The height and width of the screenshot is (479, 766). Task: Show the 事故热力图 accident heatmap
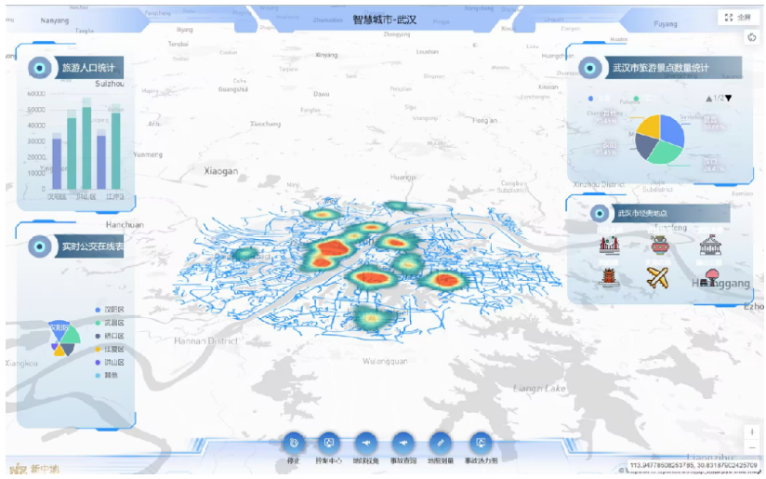pyautogui.click(x=480, y=444)
